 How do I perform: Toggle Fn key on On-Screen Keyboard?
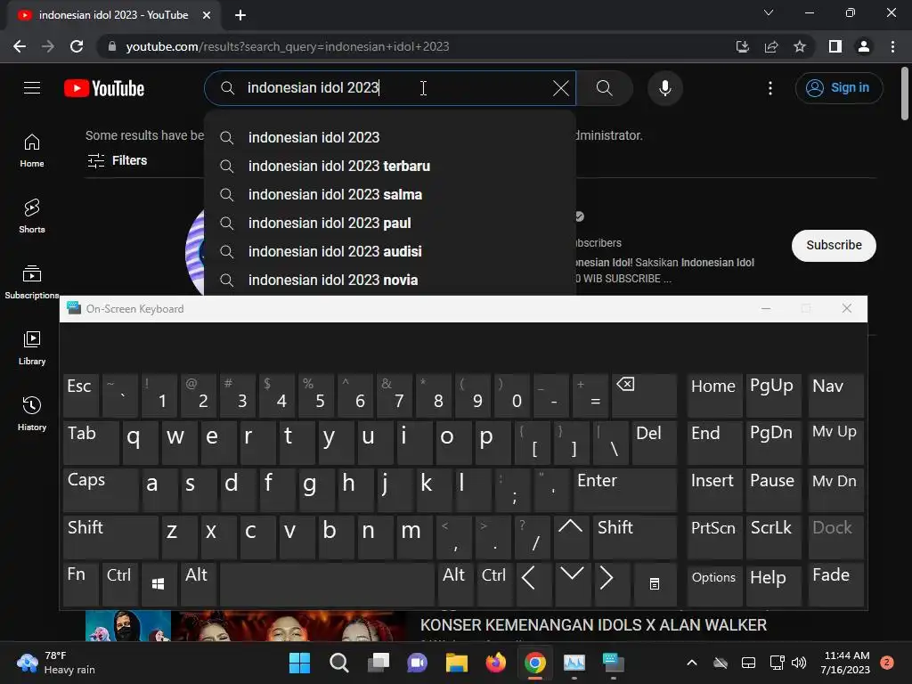point(81,584)
